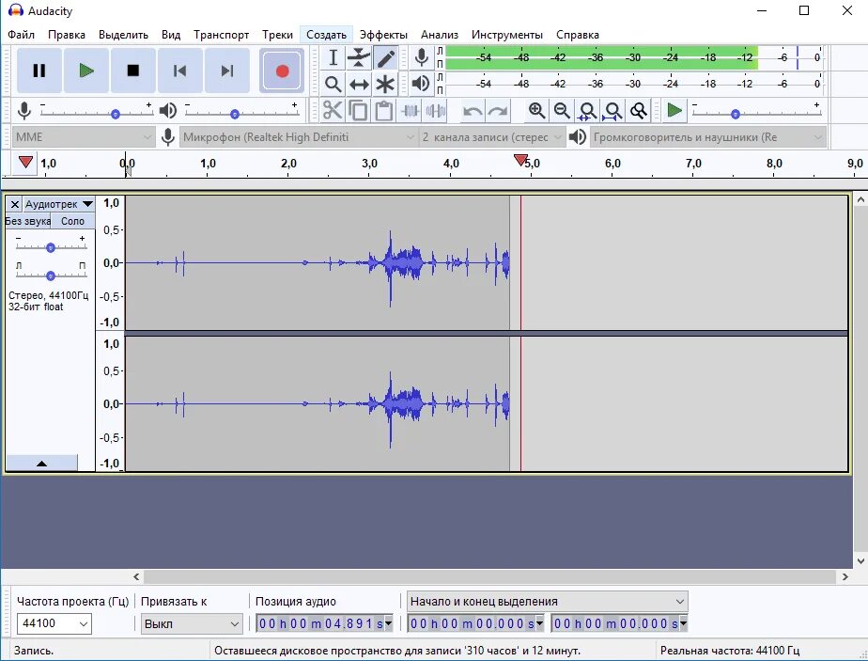The height and width of the screenshot is (661, 868).
Task: Click the red Record button
Action: click(283, 71)
